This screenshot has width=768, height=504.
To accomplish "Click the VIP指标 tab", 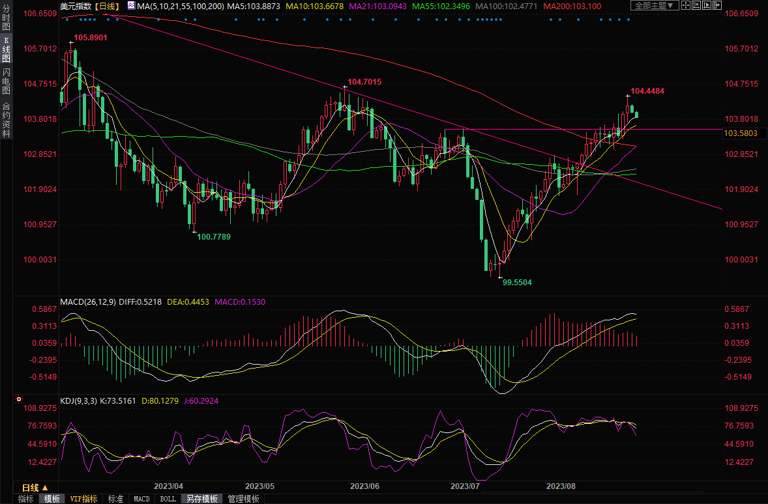I will point(84,499).
